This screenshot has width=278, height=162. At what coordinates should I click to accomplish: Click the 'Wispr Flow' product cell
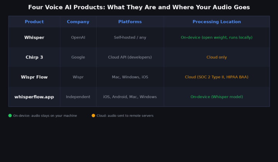(34, 77)
